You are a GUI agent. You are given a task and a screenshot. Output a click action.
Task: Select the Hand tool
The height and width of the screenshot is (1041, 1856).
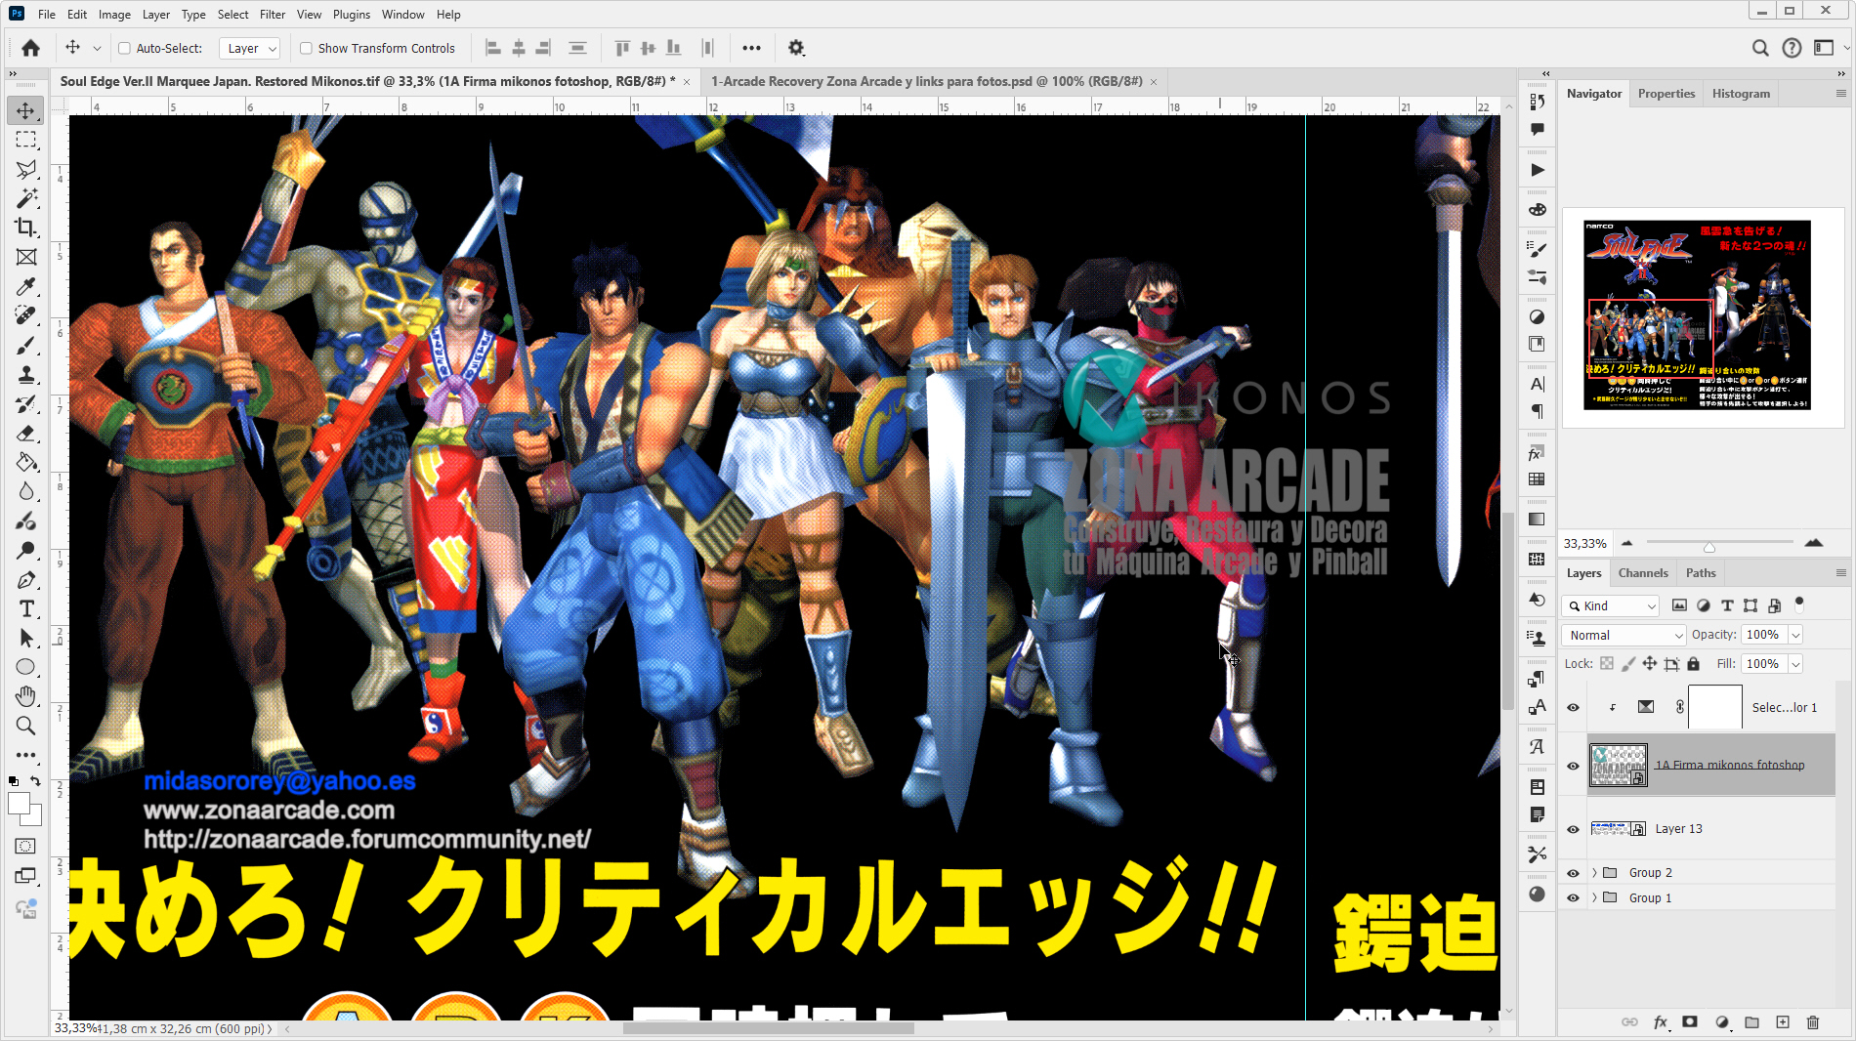point(26,696)
